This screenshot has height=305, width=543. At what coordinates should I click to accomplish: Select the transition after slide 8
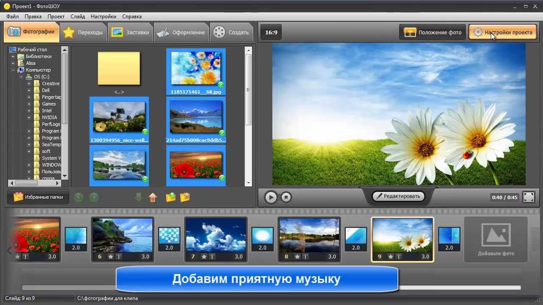(356, 239)
